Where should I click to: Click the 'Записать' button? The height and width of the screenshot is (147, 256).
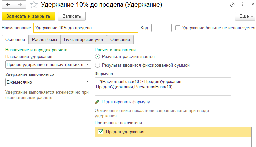pyautogui.click(x=72, y=16)
